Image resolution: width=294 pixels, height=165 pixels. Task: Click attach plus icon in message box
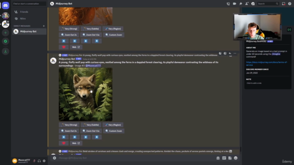click(54, 158)
